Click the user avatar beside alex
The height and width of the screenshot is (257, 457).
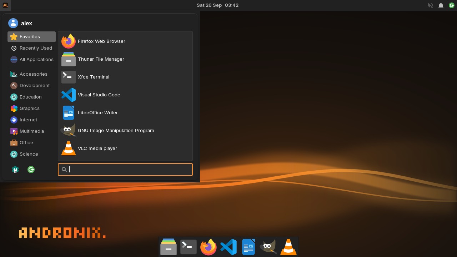click(x=13, y=23)
